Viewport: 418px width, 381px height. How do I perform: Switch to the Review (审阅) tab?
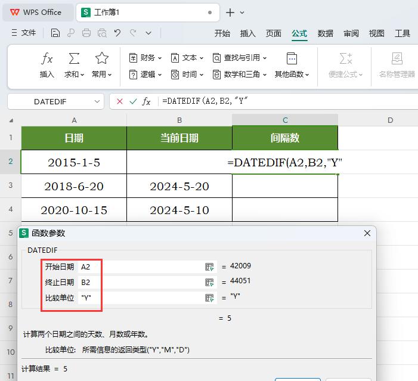[351, 33]
